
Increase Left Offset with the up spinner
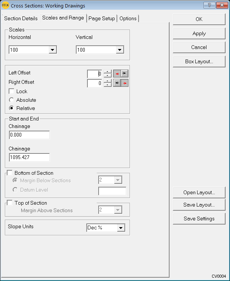[x=108, y=72]
